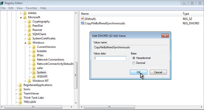
Task: Click the (Default) string value icon
Action: [x=82, y=19]
